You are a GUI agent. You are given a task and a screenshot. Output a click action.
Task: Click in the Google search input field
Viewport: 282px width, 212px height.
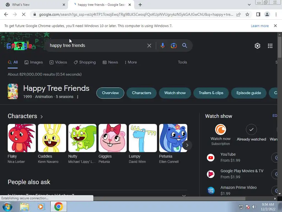click(x=97, y=46)
